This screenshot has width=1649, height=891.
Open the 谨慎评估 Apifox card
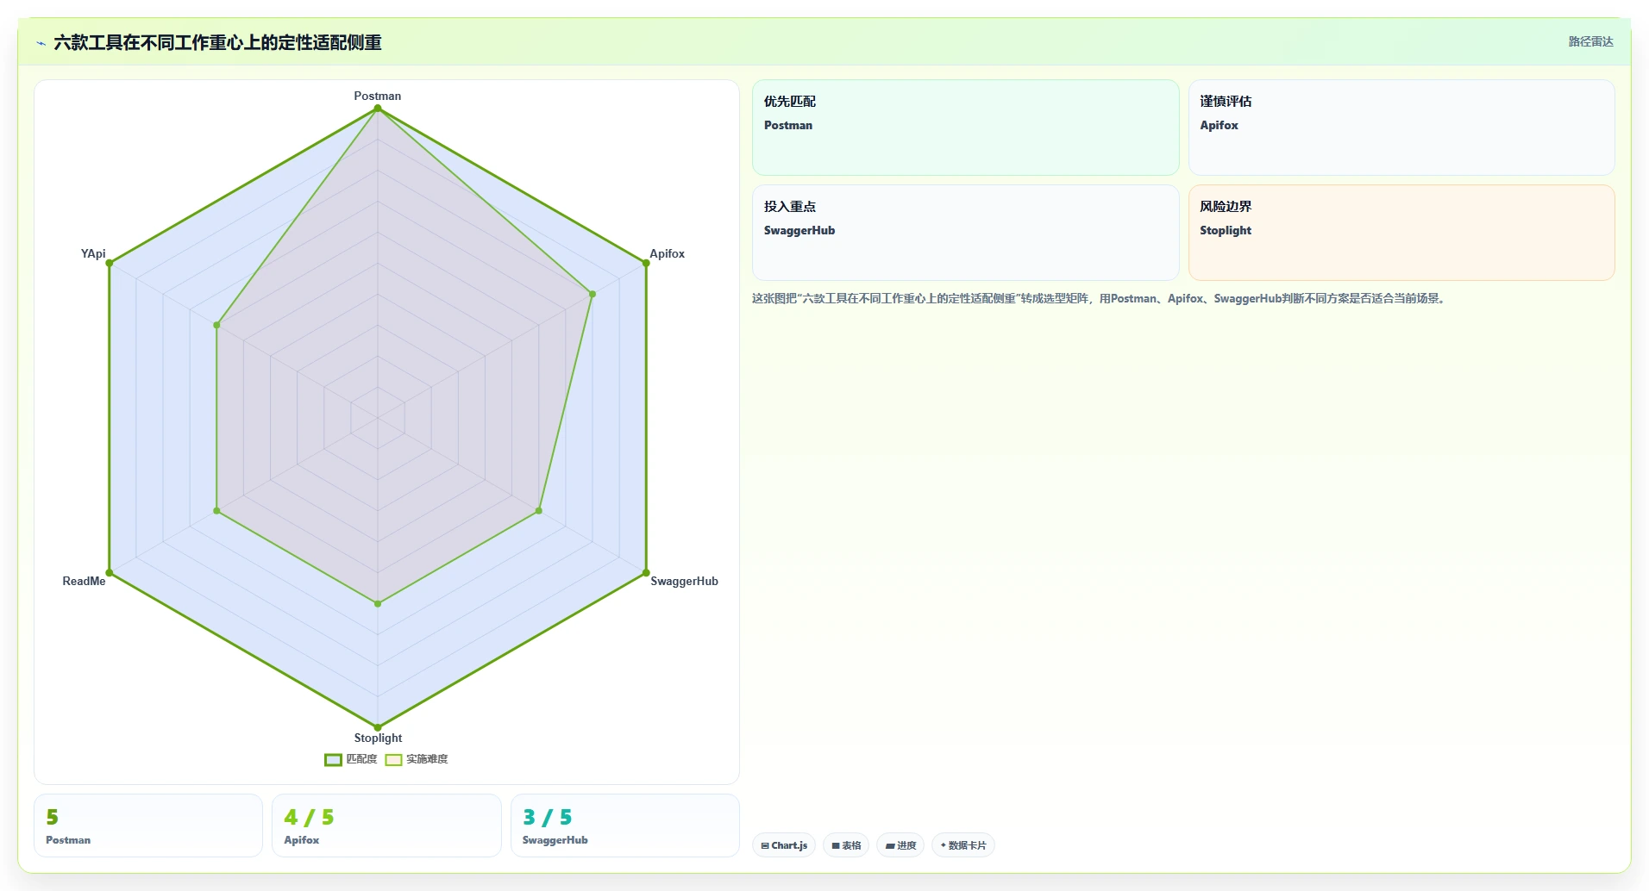coord(1401,128)
